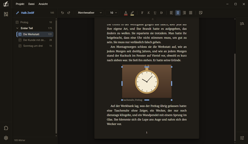Maximize the application window

(x=236, y=4)
